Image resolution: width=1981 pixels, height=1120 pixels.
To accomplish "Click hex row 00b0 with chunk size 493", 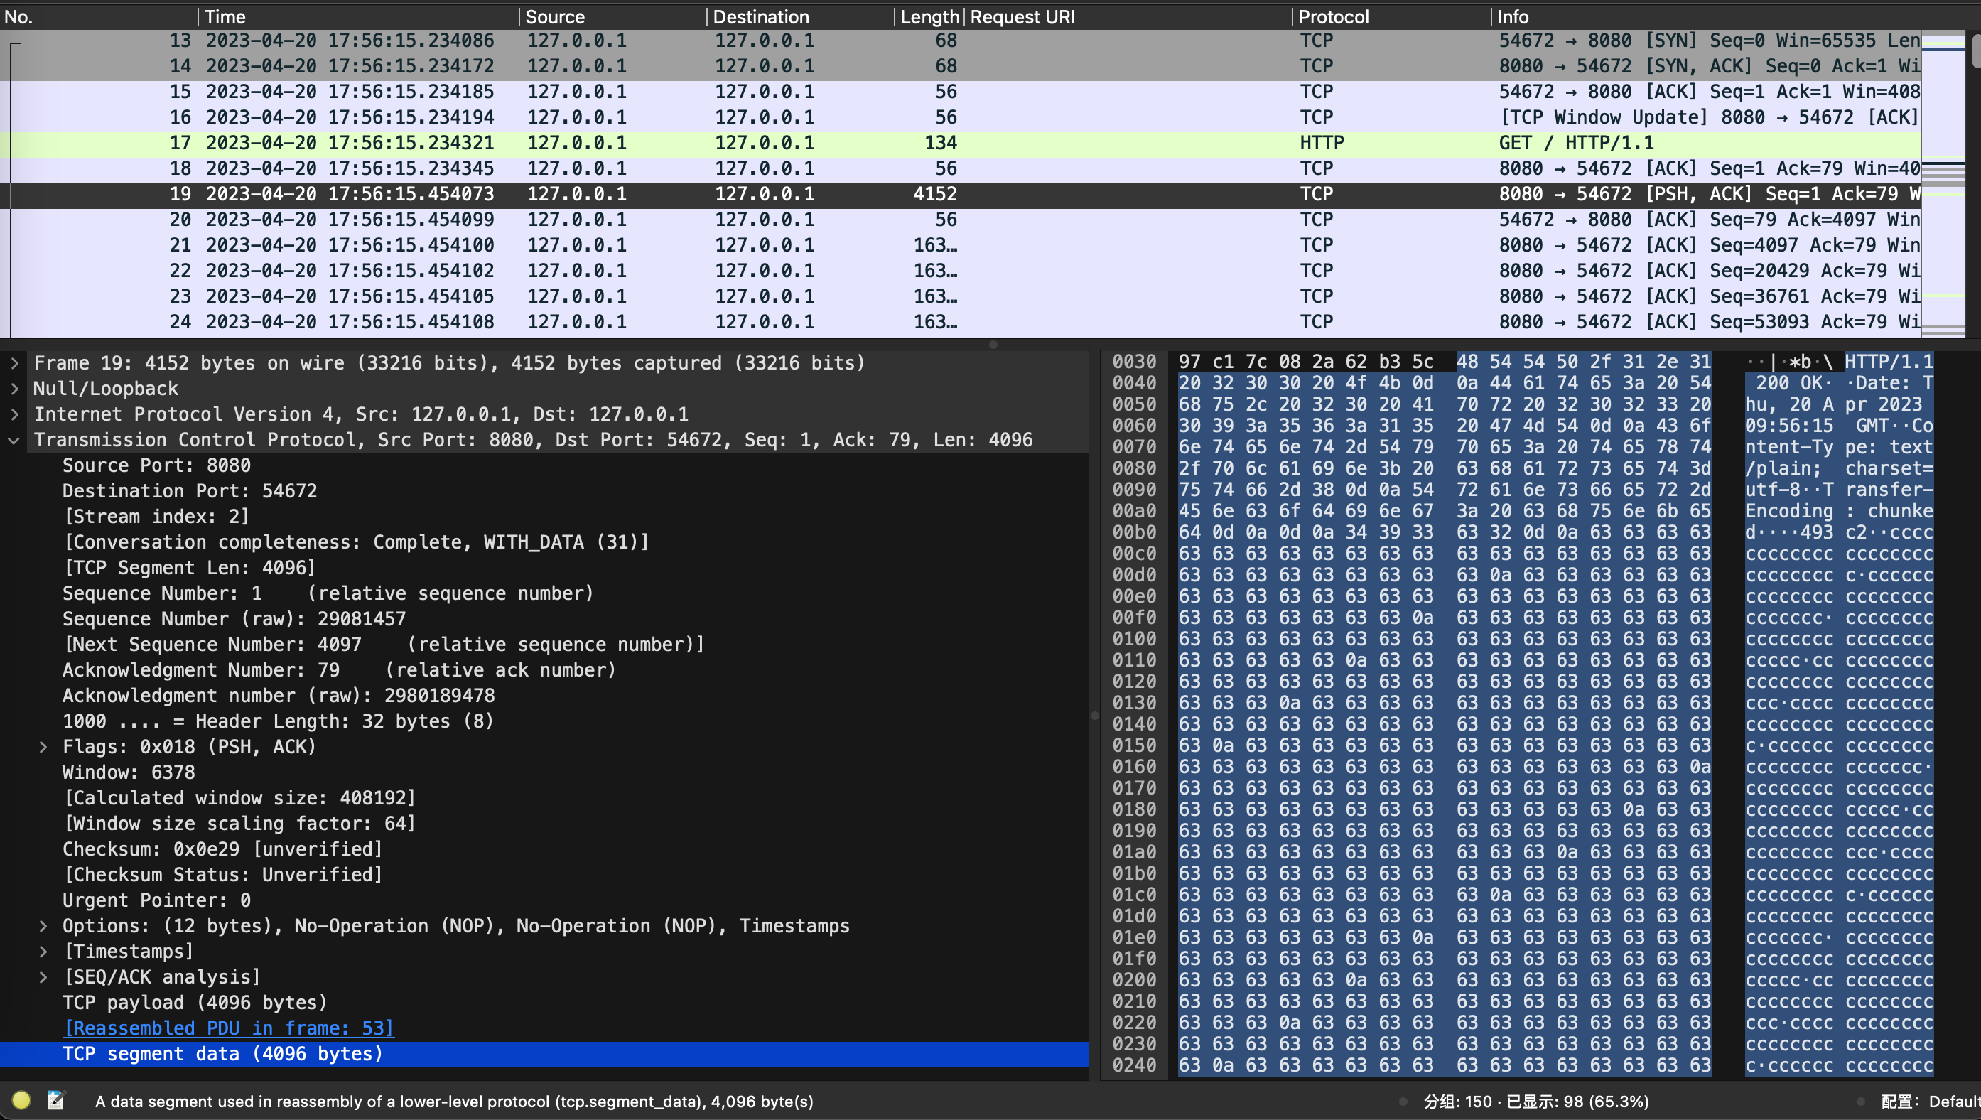I will (x=1446, y=532).
